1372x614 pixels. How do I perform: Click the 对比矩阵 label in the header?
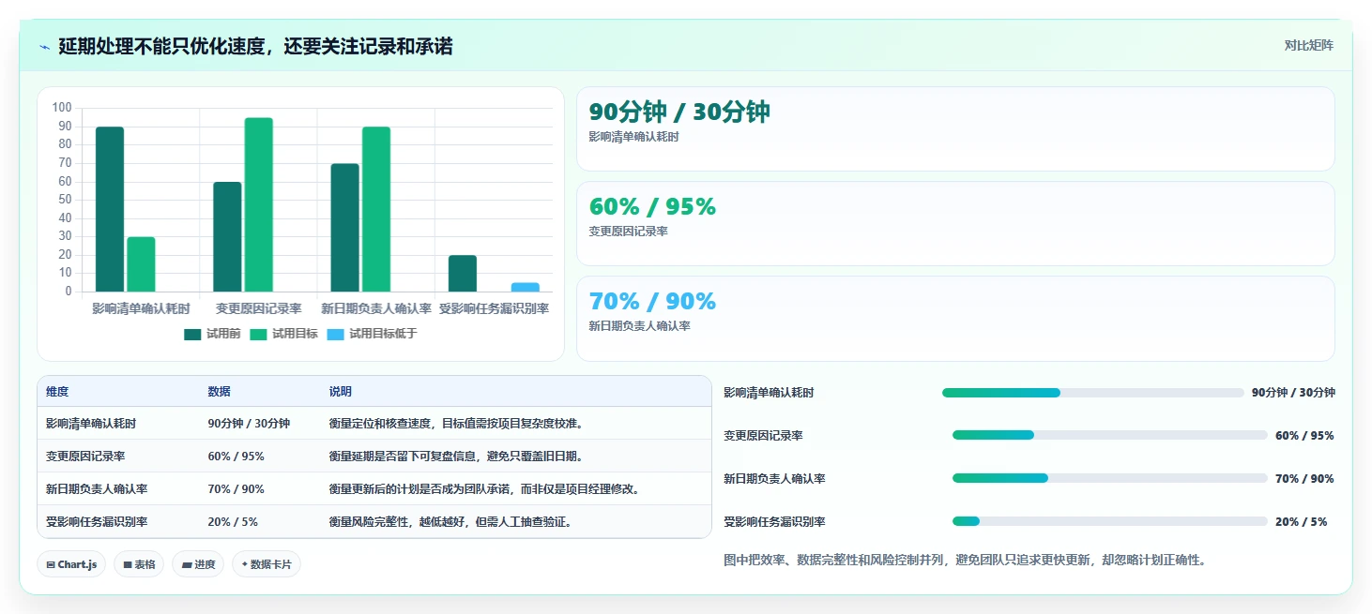(1308, 45)
